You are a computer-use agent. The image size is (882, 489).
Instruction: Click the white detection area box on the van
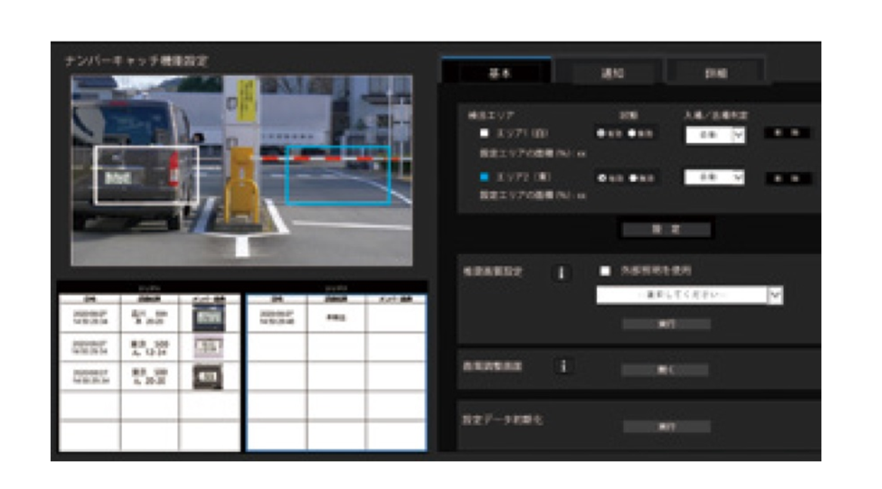pyautogui.click(x=146, y=175)
